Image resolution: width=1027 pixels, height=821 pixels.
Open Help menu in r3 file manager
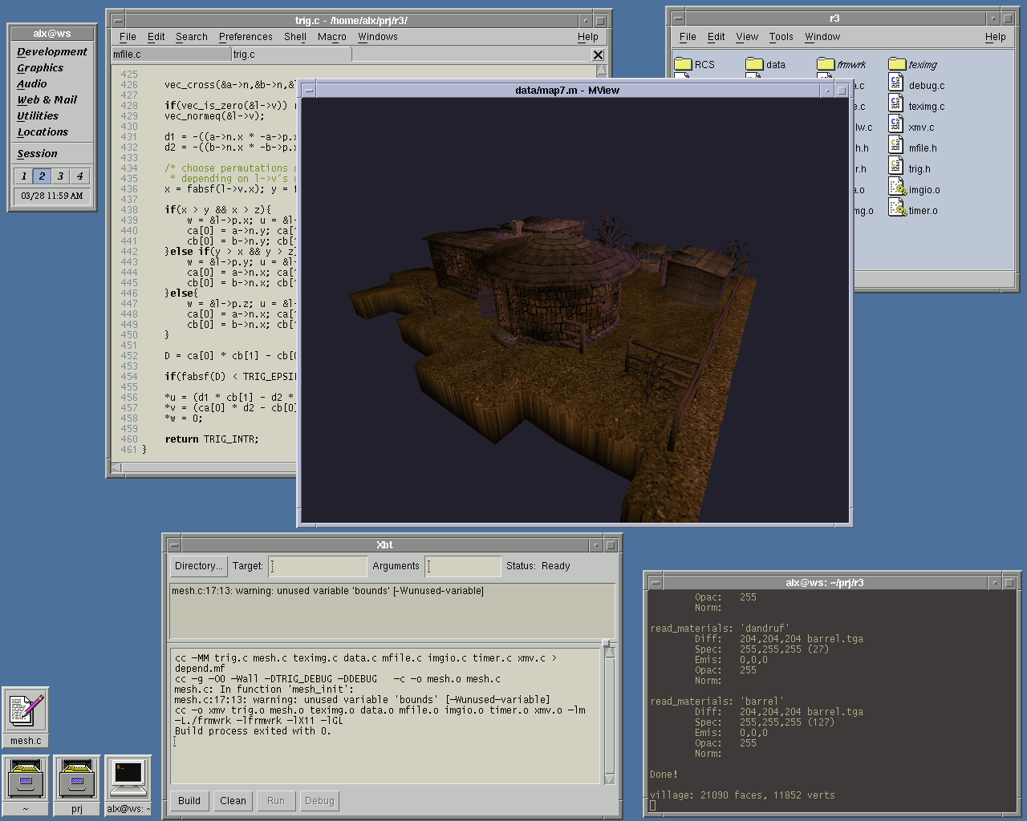click(996, 37)
